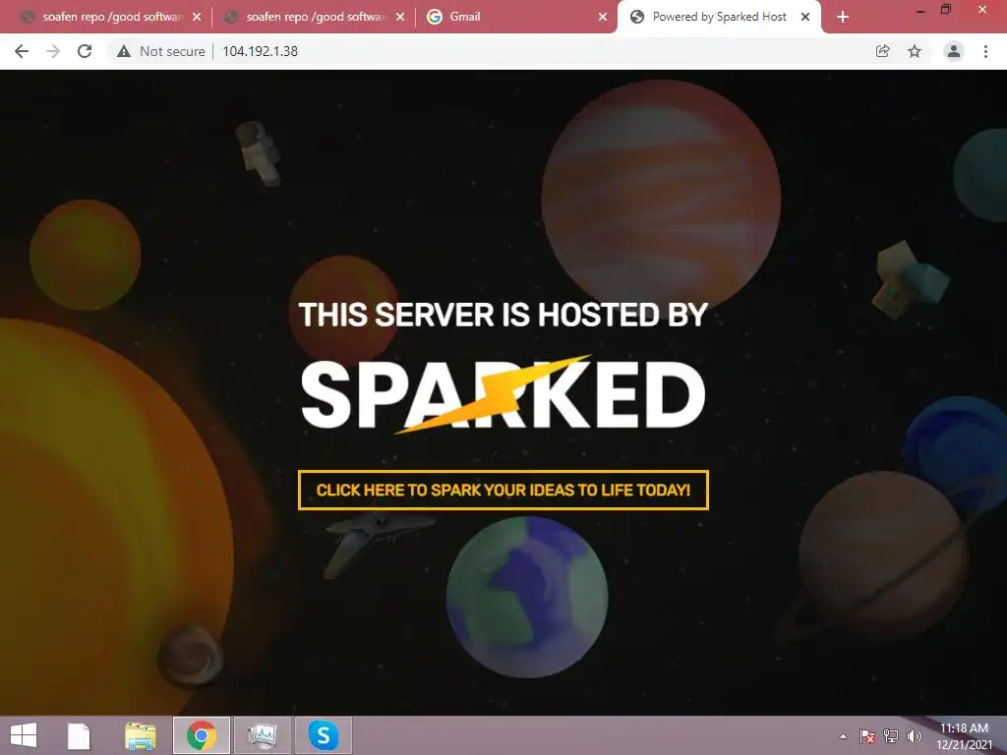Open a new browser tab
Viewport: 1007px width, 755px height.
pos(843,18)
